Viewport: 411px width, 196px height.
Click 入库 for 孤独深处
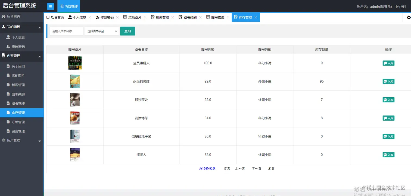click(x=388, y=100)
